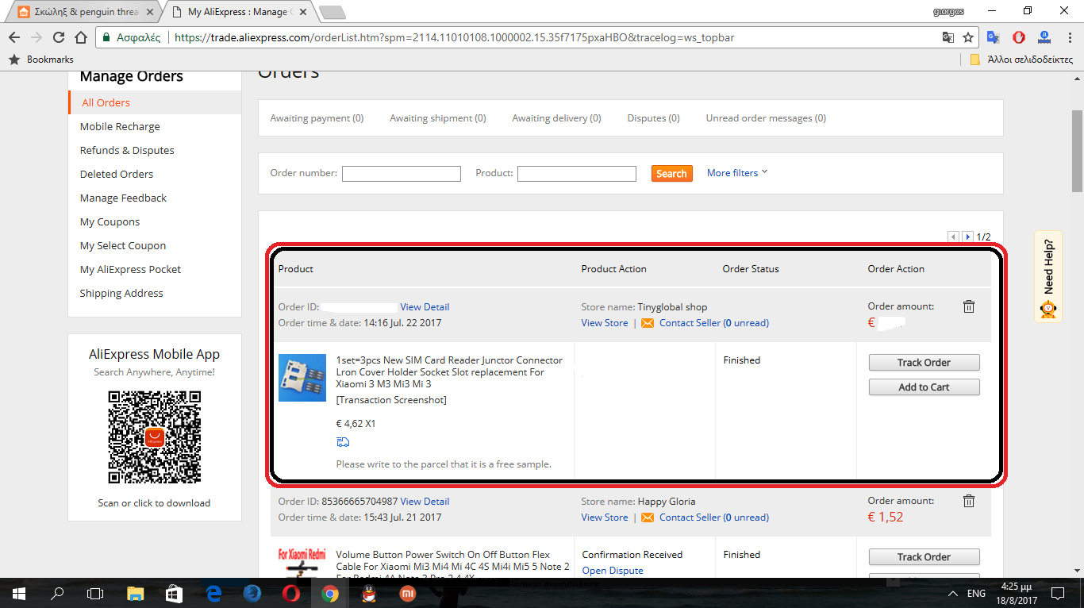Select the Awaiting delivery (0) tab
Screen dimensions: 1084x608
tap(556, 118)
